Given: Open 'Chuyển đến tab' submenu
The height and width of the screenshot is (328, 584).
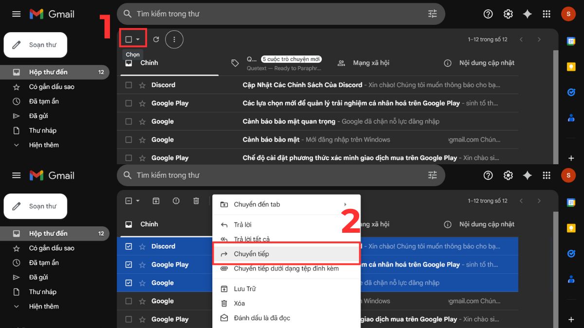Looking at the screenshot, I should (286, 205).
